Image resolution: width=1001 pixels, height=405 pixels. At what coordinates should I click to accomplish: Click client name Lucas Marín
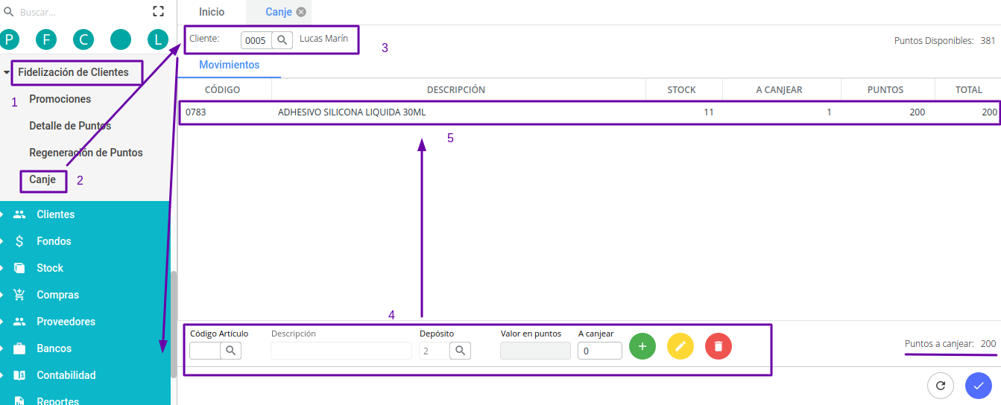tap(323, 39)
